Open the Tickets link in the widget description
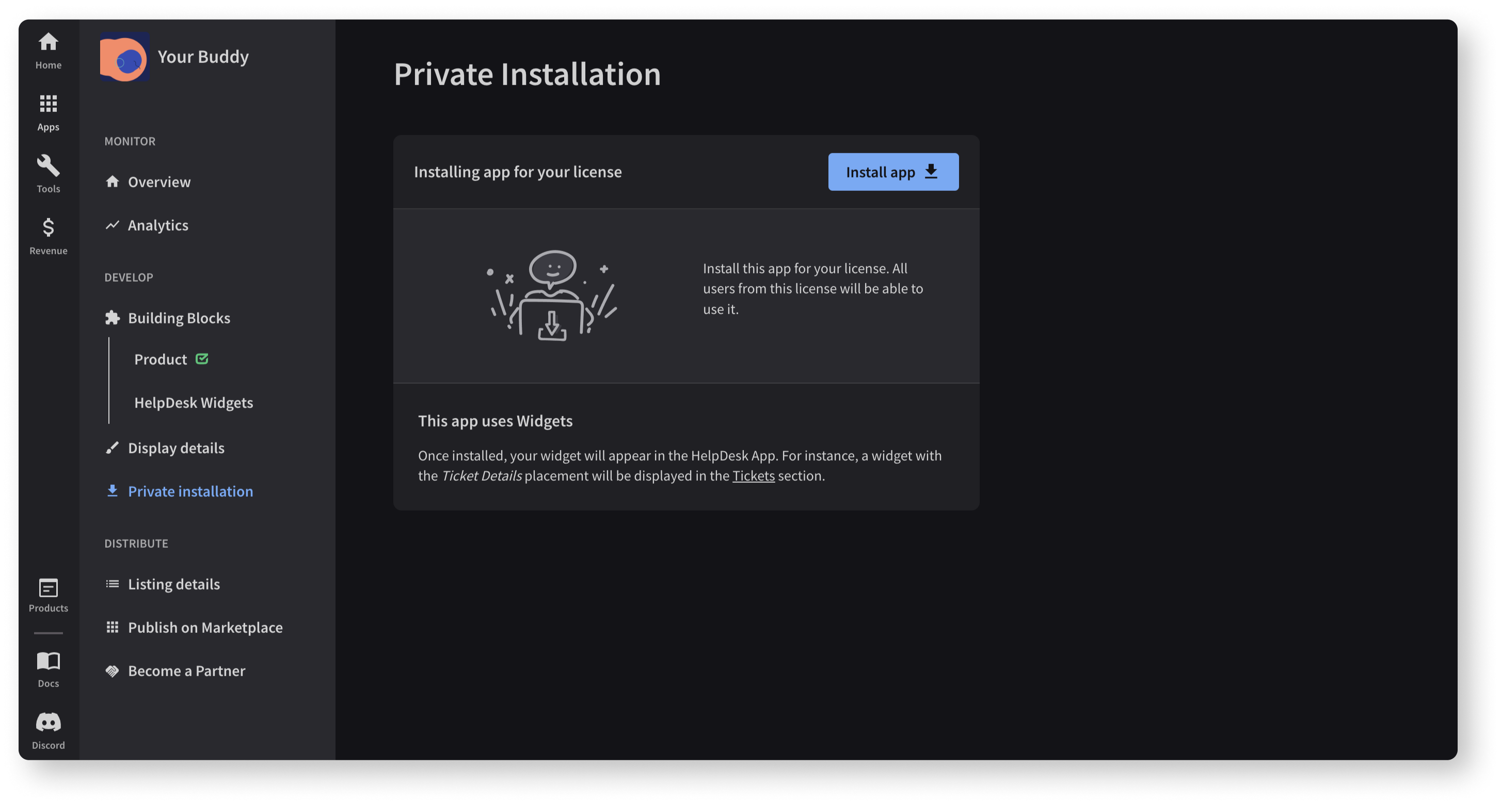The height and width of the screenshot is (803, 1501). [754, 476]
